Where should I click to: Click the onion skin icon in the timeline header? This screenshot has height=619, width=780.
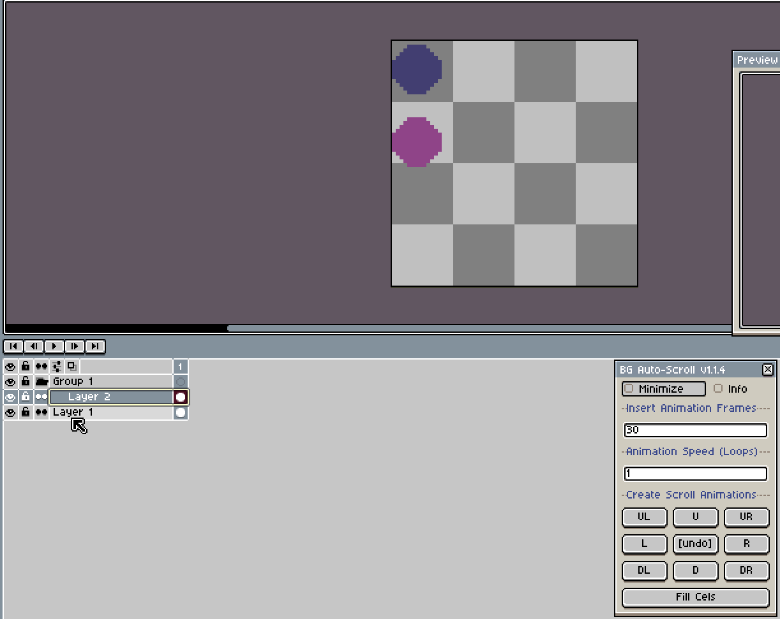[x=41, y=366]
